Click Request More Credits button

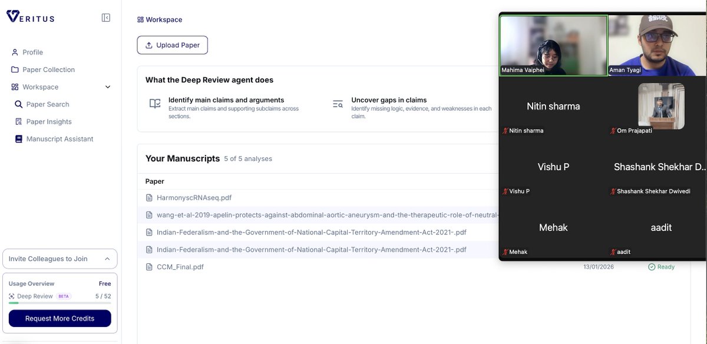(60, 319)
